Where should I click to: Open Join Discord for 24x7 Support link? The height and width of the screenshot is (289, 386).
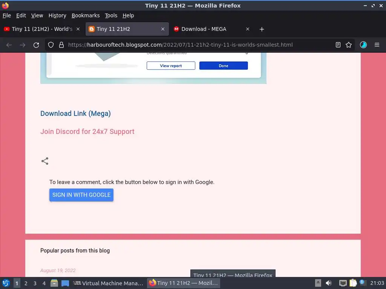pos(87,131)
